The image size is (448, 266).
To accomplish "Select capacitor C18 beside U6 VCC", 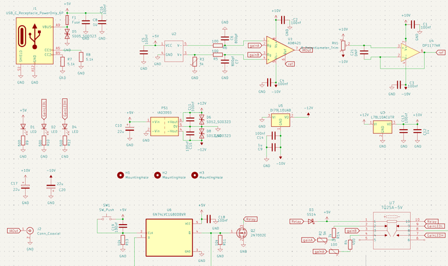I will (209, 219).
